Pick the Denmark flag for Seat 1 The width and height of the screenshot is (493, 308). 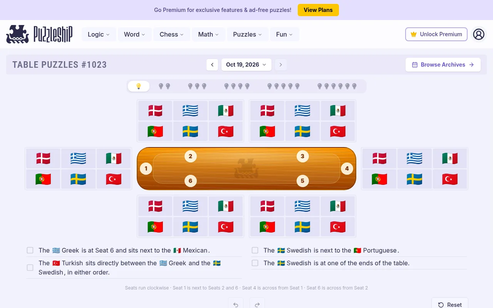(x=43, y=158)
